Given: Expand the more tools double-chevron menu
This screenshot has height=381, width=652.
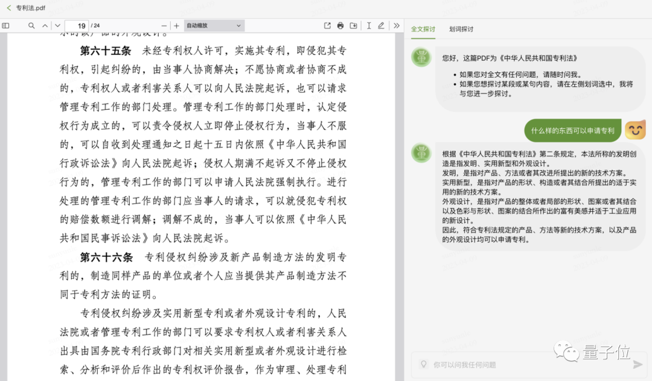Looking at the screenshot, I should pos(397,26).
